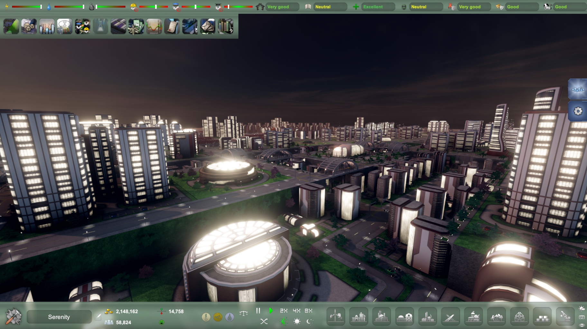Open the farm and barn build menu

point(405,316)
